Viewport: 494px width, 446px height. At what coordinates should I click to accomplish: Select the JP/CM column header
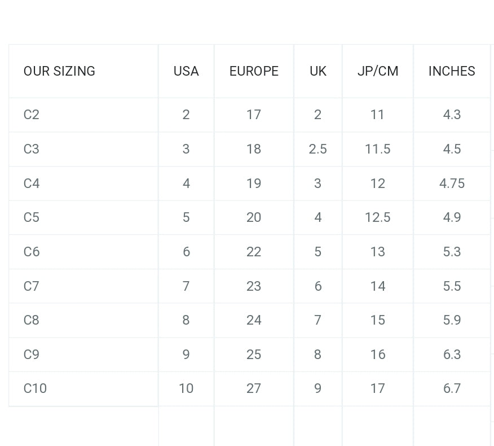click(x=378, y=71)
